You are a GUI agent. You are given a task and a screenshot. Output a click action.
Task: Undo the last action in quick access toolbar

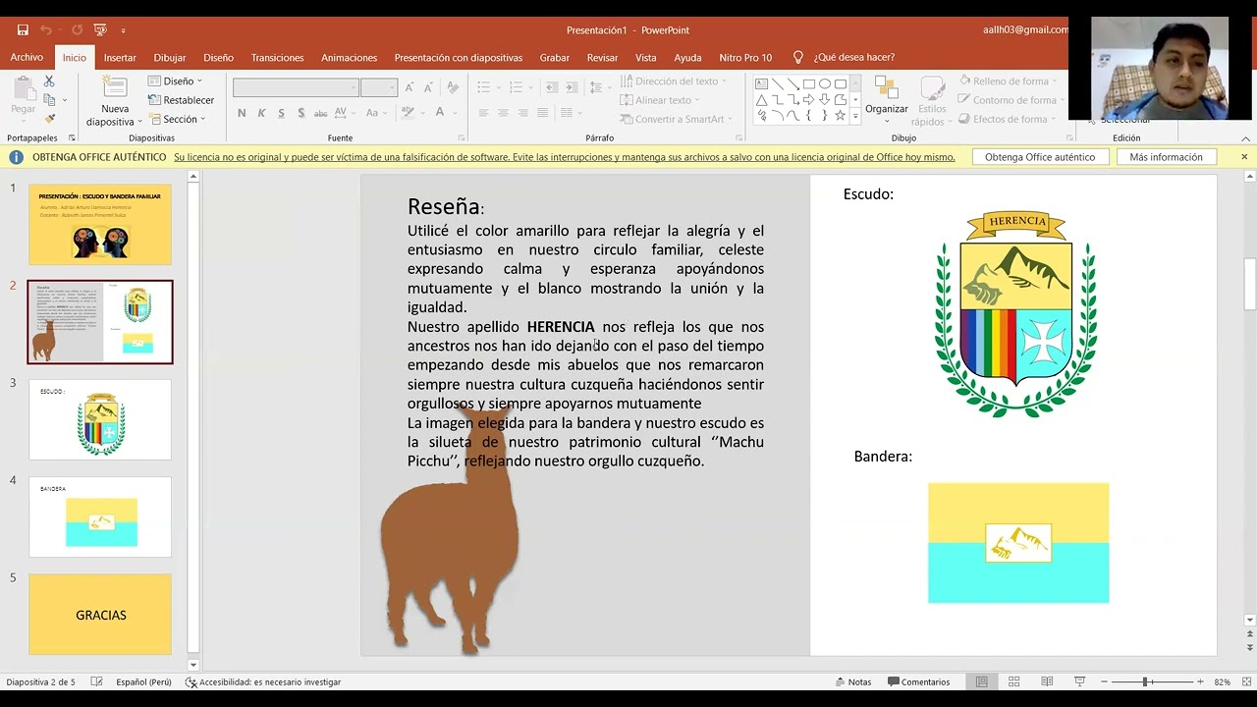[45, 30]
